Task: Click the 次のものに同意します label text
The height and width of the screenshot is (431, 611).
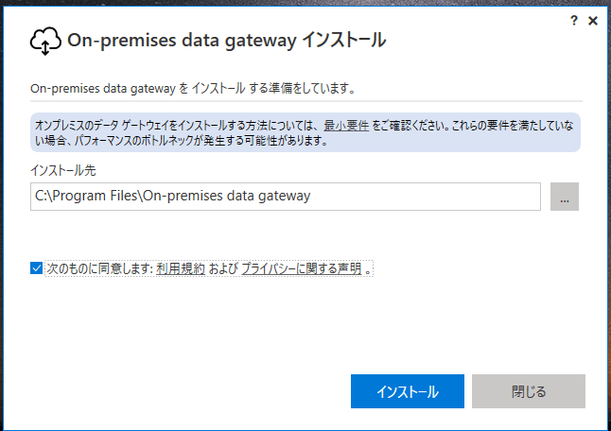Action: pos(99,268)
